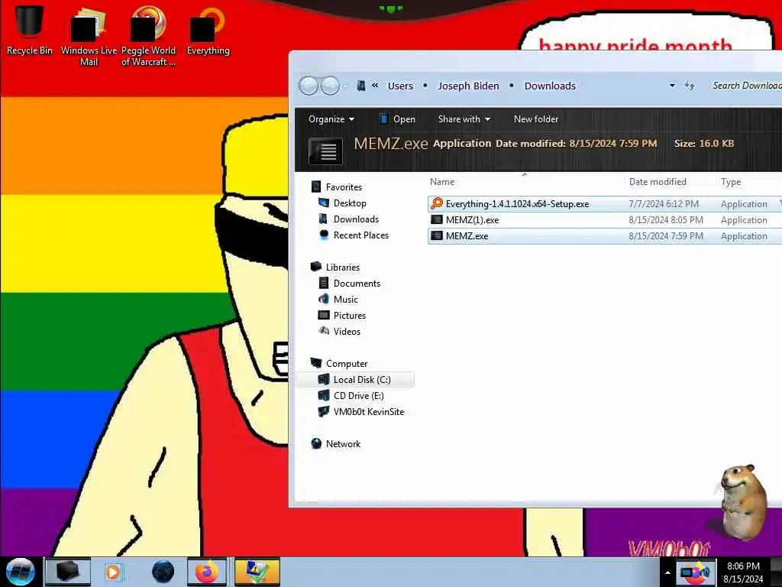Navigate to Users in the breadcrumb
The height and width of the screenshot is (587, 782).
(400, 86)
